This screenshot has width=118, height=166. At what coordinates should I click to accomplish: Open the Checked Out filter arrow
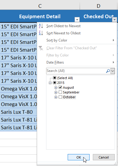point(114,20)
